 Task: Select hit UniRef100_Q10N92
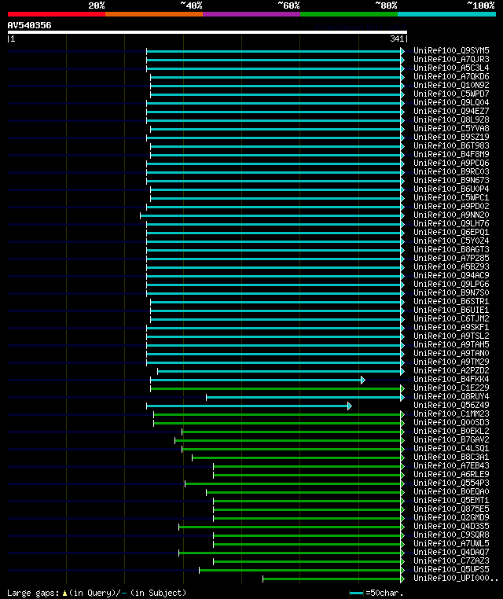point(451,86)
